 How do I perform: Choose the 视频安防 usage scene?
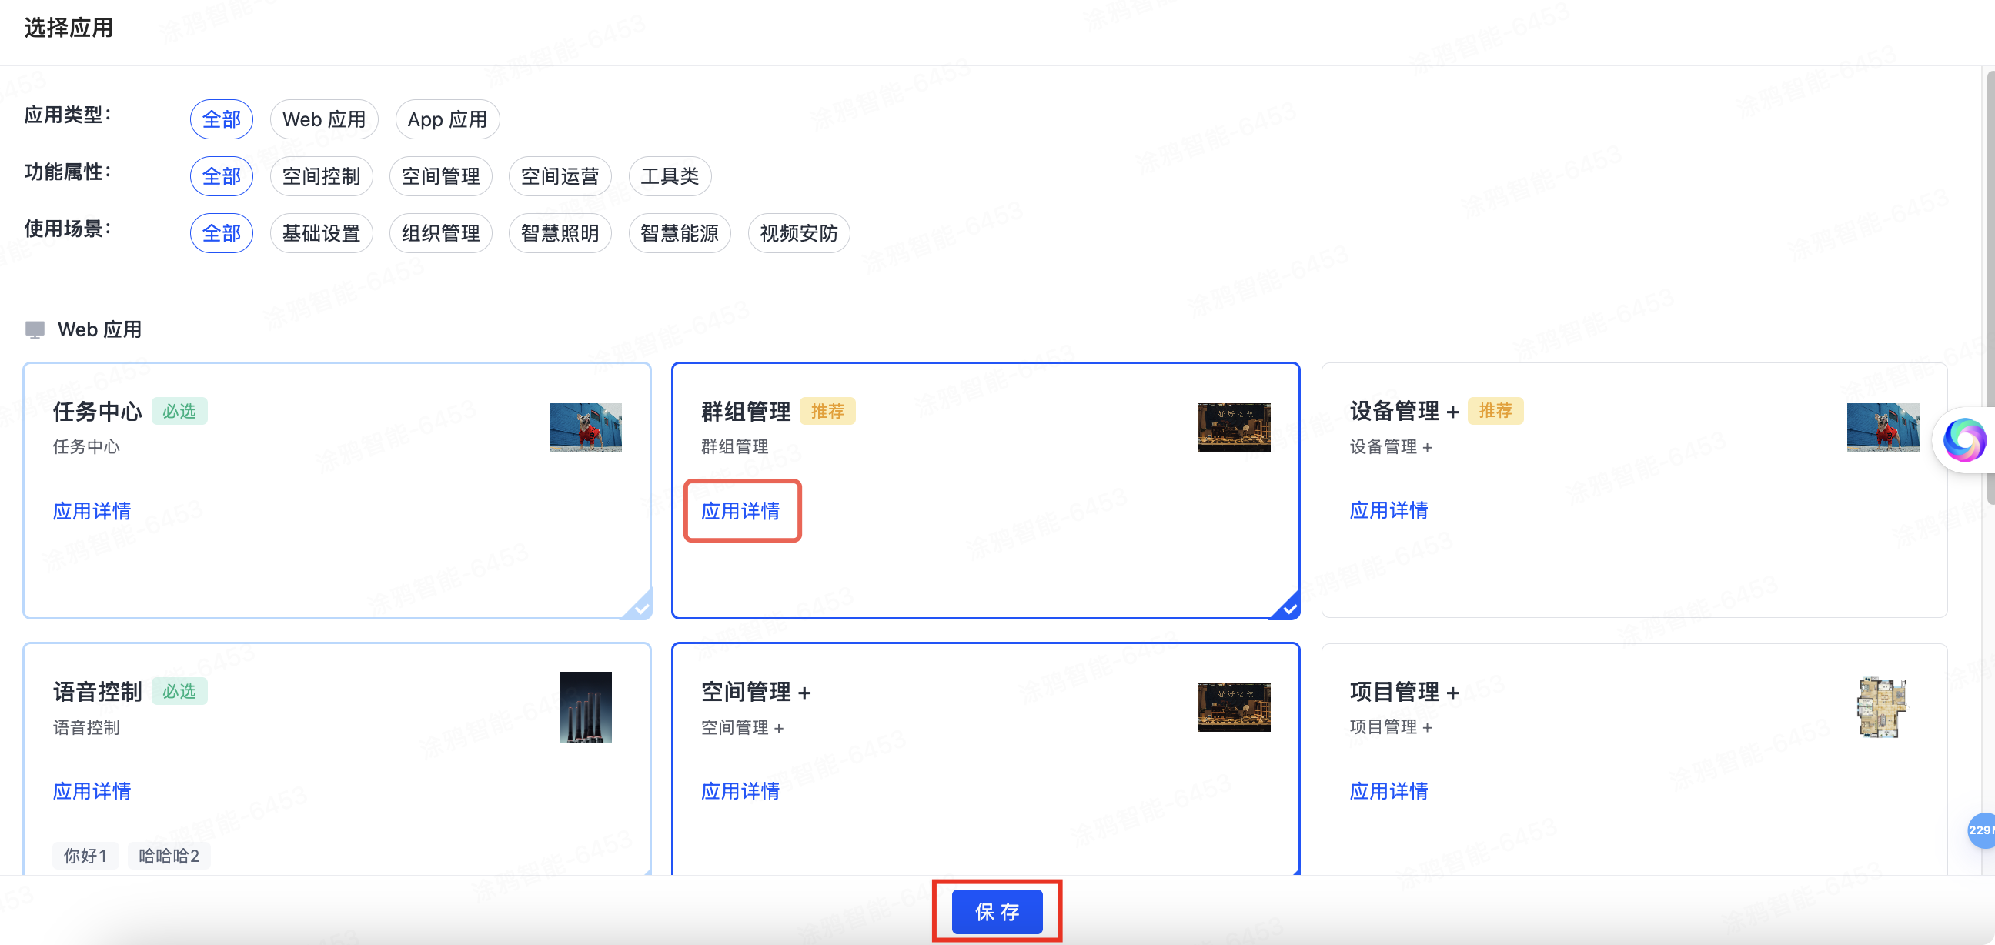[x=798, y=232]
